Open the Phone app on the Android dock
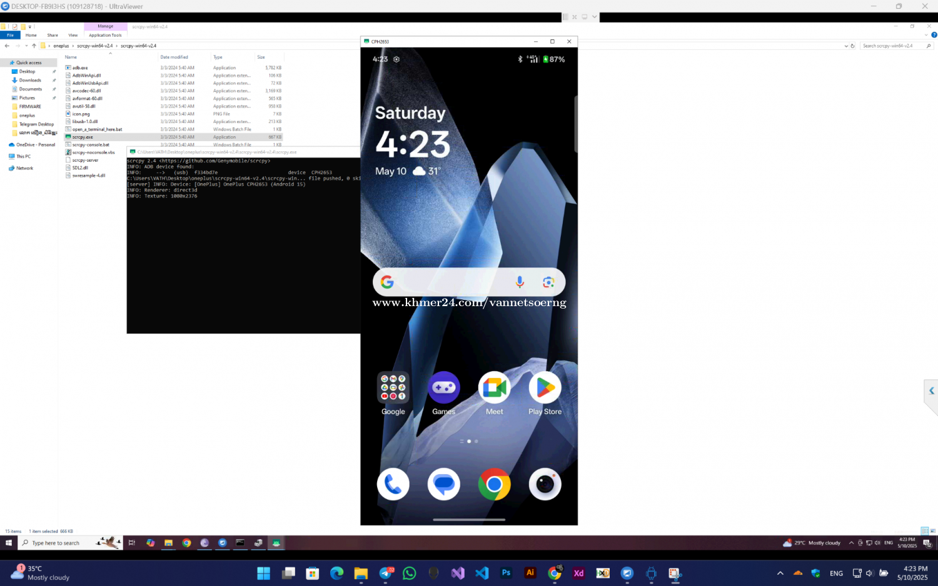Image resolution: width=938 pixels, height=586 pixels. point(393,484)
